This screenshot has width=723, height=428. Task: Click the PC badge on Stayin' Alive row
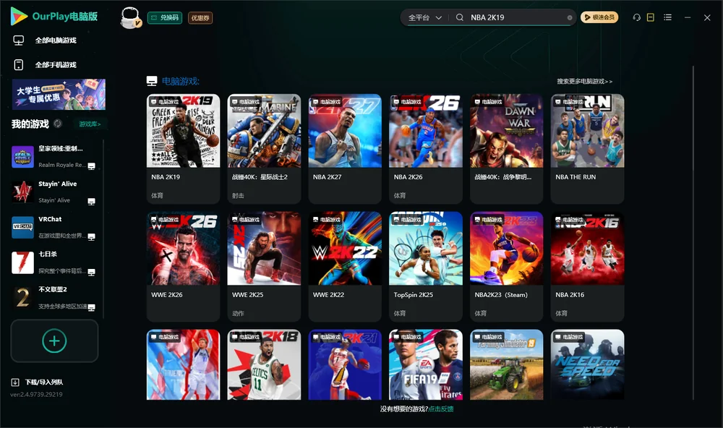coord(91,201)
